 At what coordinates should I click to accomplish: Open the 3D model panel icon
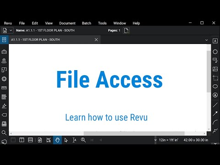[4, 142]
